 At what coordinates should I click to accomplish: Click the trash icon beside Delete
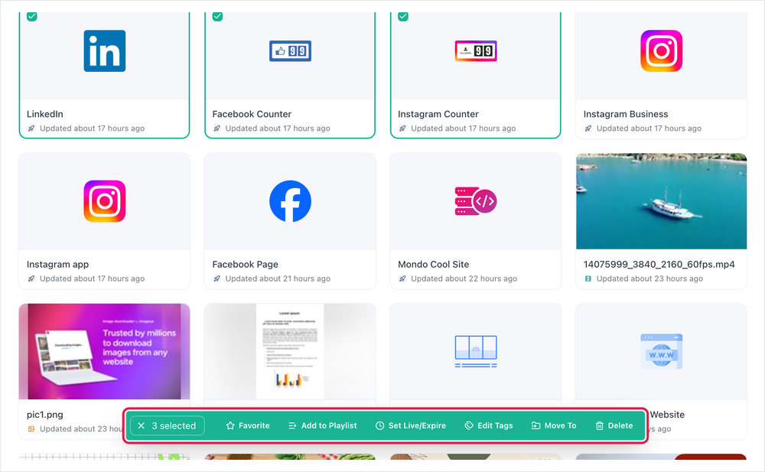(x=600, y=425)
